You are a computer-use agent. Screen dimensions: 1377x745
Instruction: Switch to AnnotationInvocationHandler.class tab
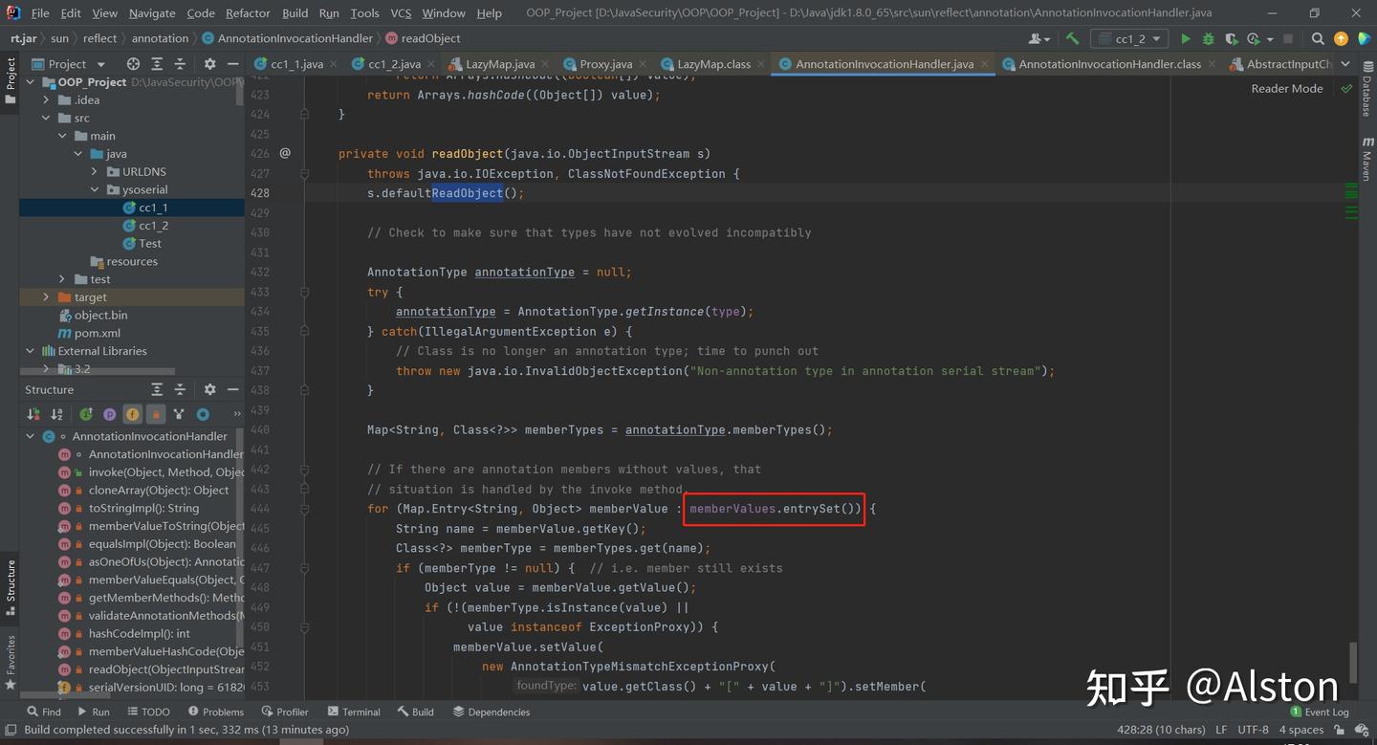(1109, 64)
